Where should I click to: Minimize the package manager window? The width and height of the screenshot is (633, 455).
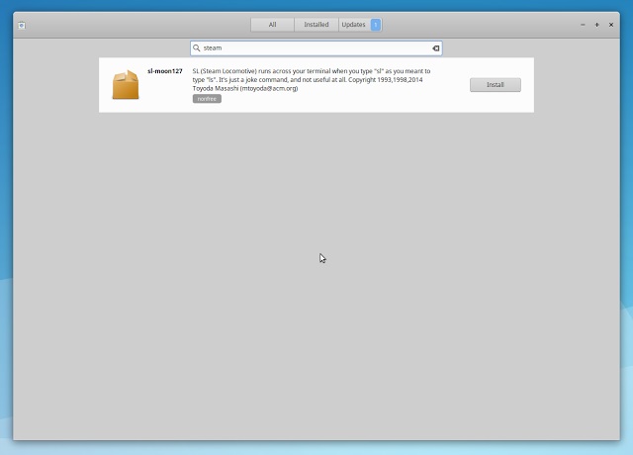point(583,25)
